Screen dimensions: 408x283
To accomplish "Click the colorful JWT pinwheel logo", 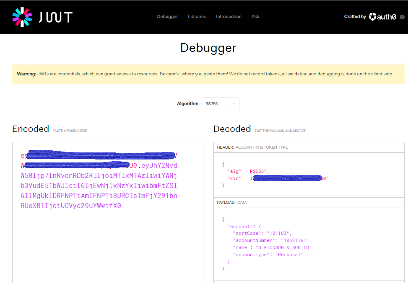I will (22, 17).
